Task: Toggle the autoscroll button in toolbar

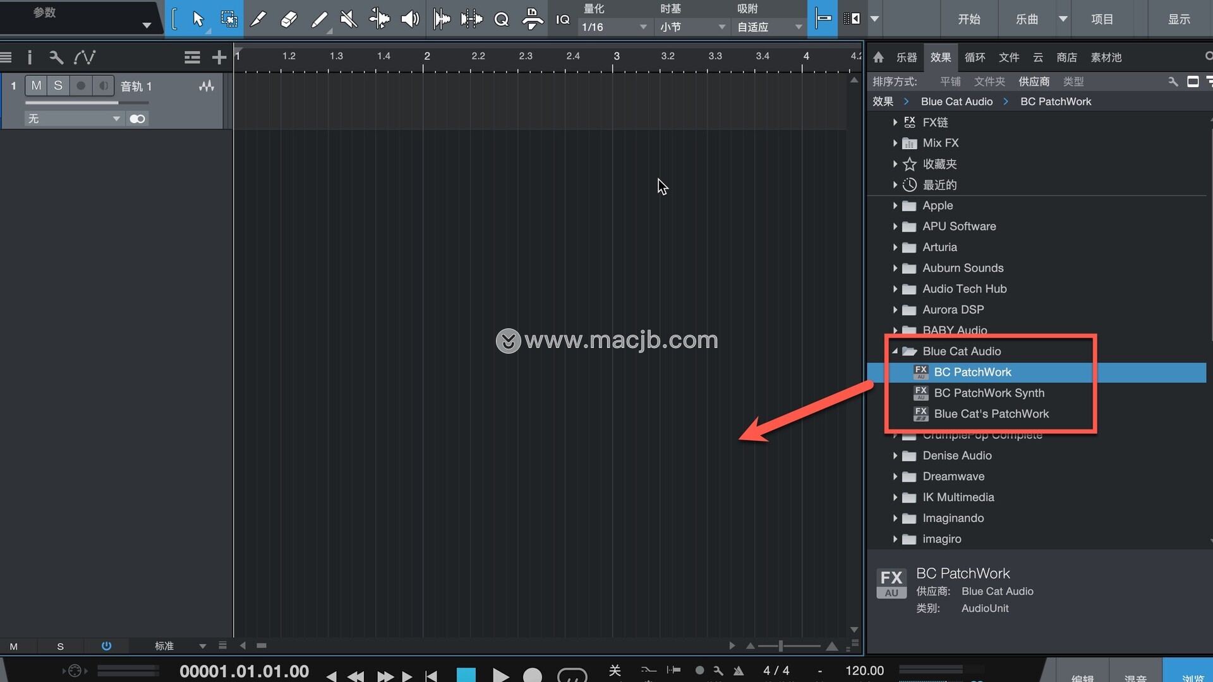Action: click(x=852, y=19)
